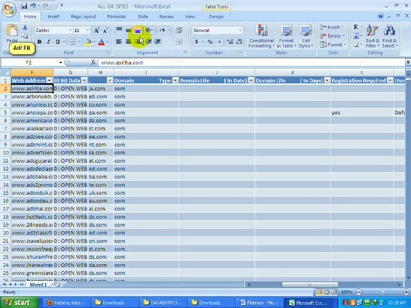Select the Sheet1 worksheet tab
The height and width of the screenshot is (308, 411).
[x=38, y=284]
